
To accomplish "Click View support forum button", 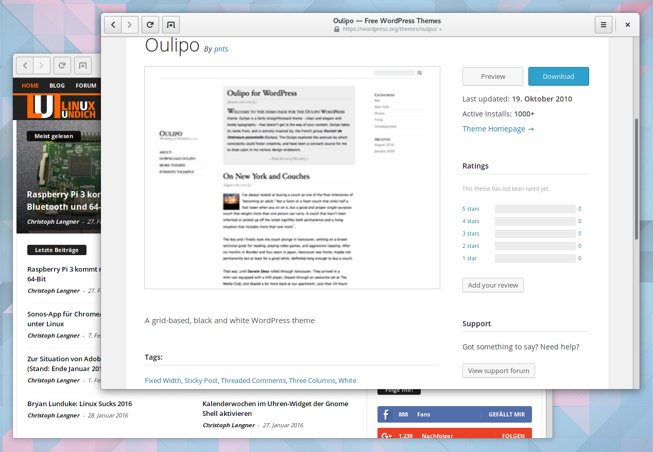I will (499, 371).
